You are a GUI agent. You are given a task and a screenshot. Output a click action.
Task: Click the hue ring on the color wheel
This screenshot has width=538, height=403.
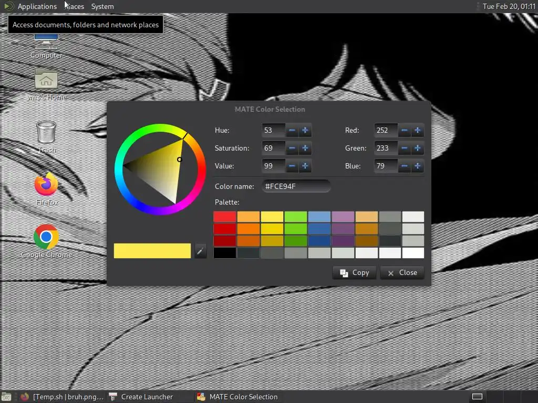[x=118, y=169]
